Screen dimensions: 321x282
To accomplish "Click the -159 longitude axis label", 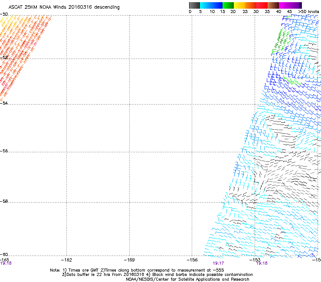I will point(129,260).
